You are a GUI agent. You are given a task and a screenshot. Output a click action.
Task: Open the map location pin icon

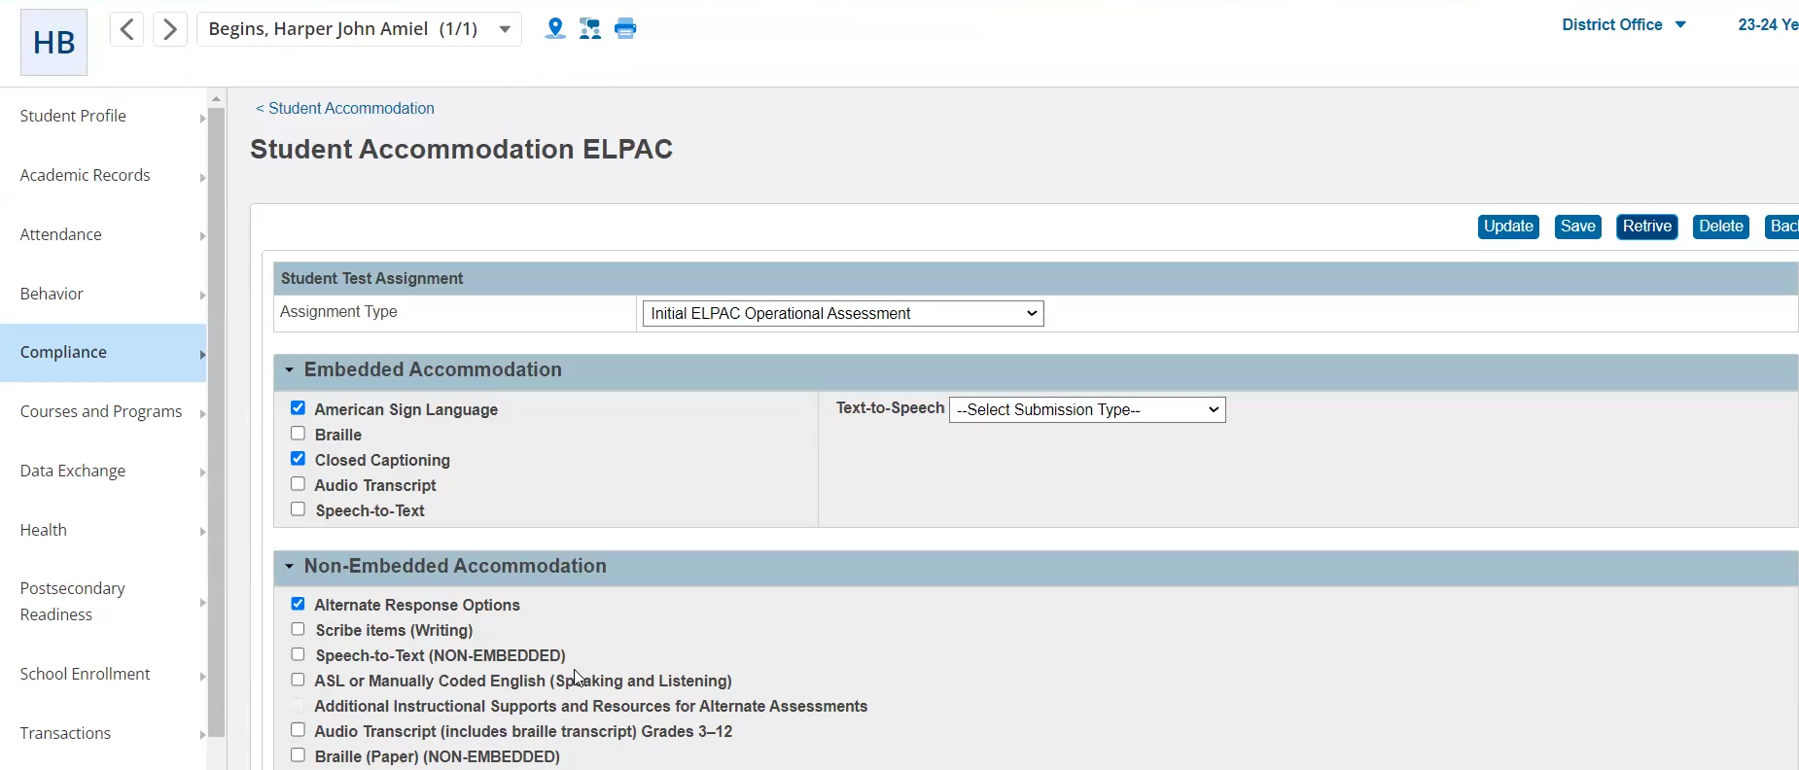(554, 29)
